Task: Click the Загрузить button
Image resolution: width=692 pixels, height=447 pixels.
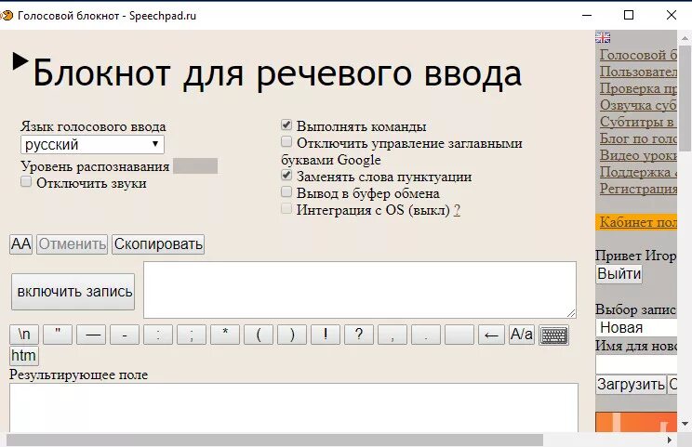Action: [x=631, y=385]
